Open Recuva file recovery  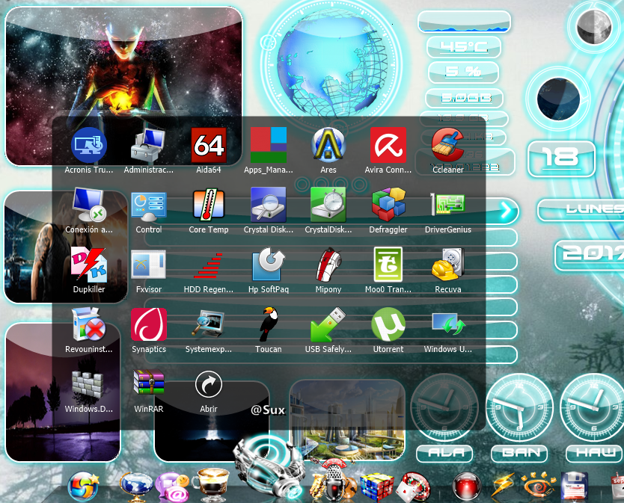tap(447, 266)
